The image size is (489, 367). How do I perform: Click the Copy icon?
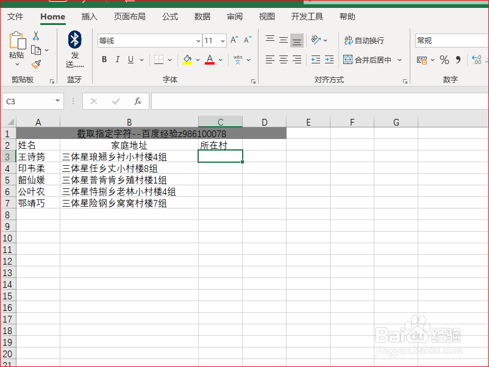(36, 49)
